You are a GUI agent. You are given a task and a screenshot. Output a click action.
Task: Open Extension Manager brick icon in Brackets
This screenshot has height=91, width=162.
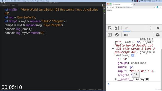coord(104,9)
